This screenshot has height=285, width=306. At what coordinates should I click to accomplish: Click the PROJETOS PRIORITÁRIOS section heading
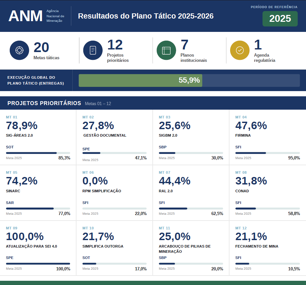coord(44,103)
